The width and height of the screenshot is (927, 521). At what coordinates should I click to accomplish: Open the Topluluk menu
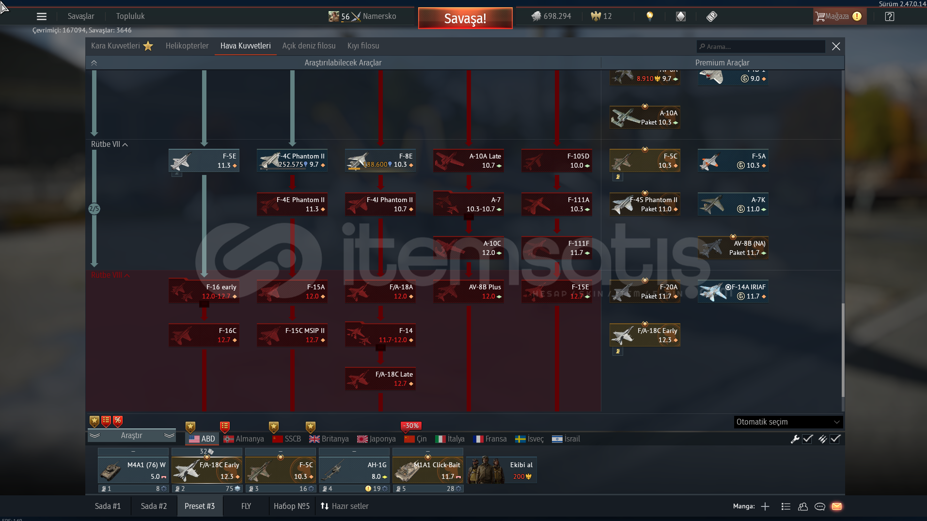[x=130, y=16]
